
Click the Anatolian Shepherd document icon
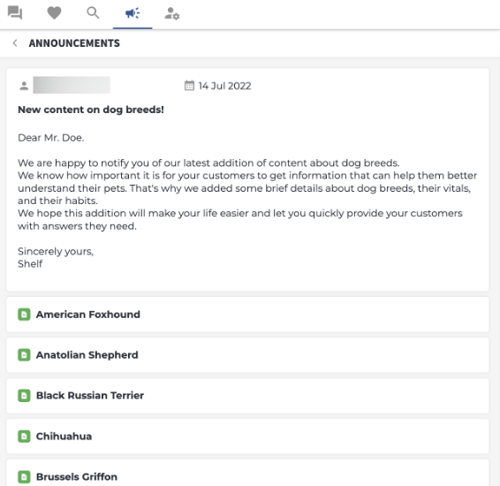[x=24, y=355]
